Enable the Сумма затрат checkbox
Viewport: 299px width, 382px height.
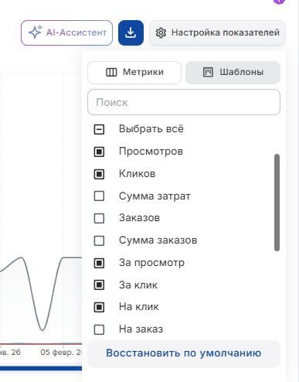point(99,196)
